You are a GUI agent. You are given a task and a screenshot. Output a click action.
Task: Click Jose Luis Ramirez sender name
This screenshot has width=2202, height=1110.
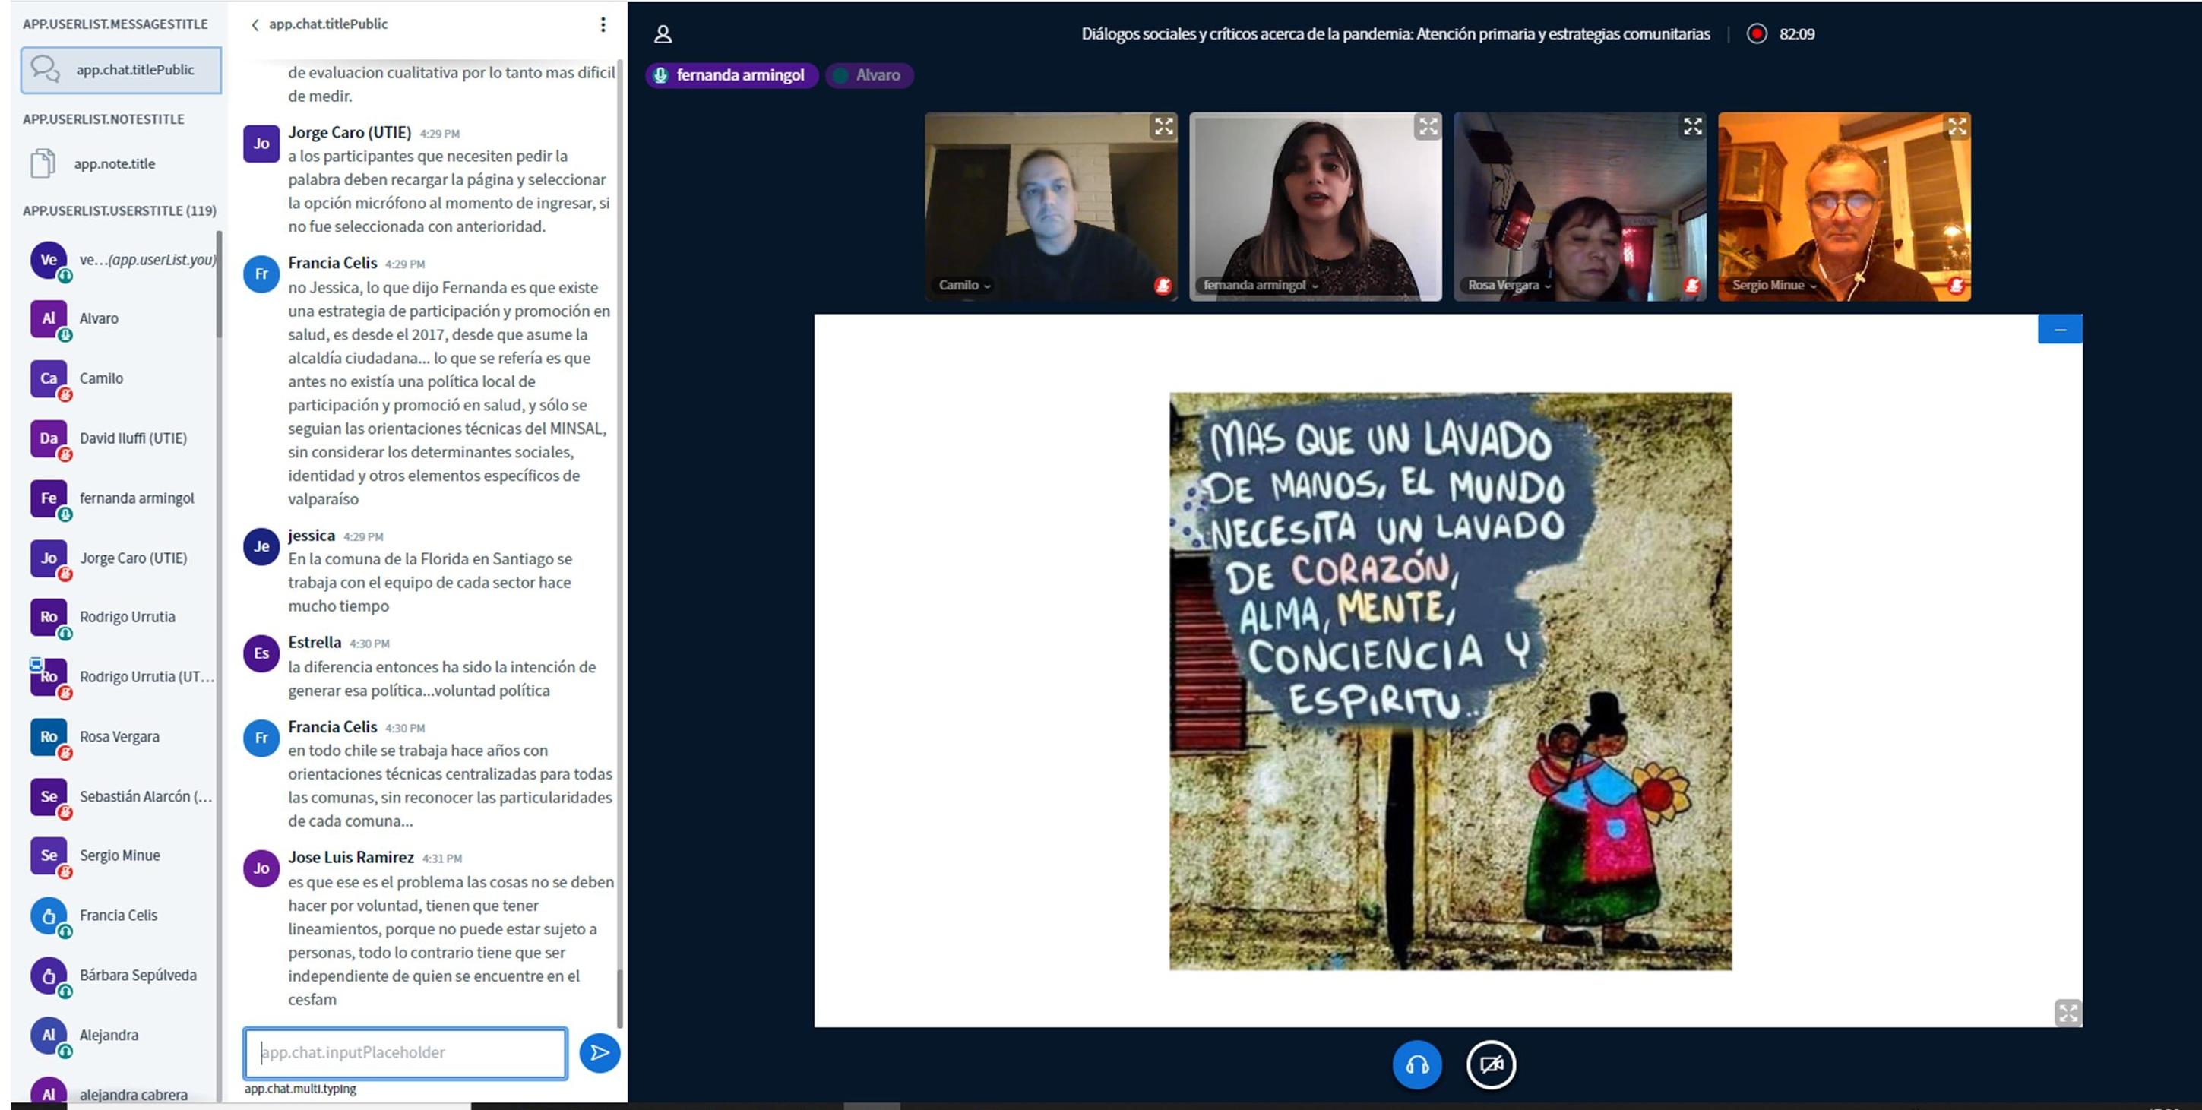coord(350,857)
